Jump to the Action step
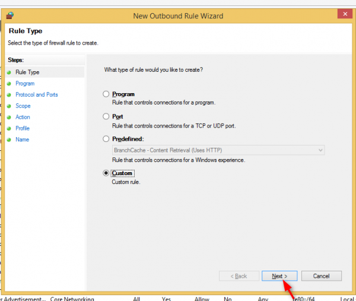Viewport: 356px width, 301px height. click(23, 117)
